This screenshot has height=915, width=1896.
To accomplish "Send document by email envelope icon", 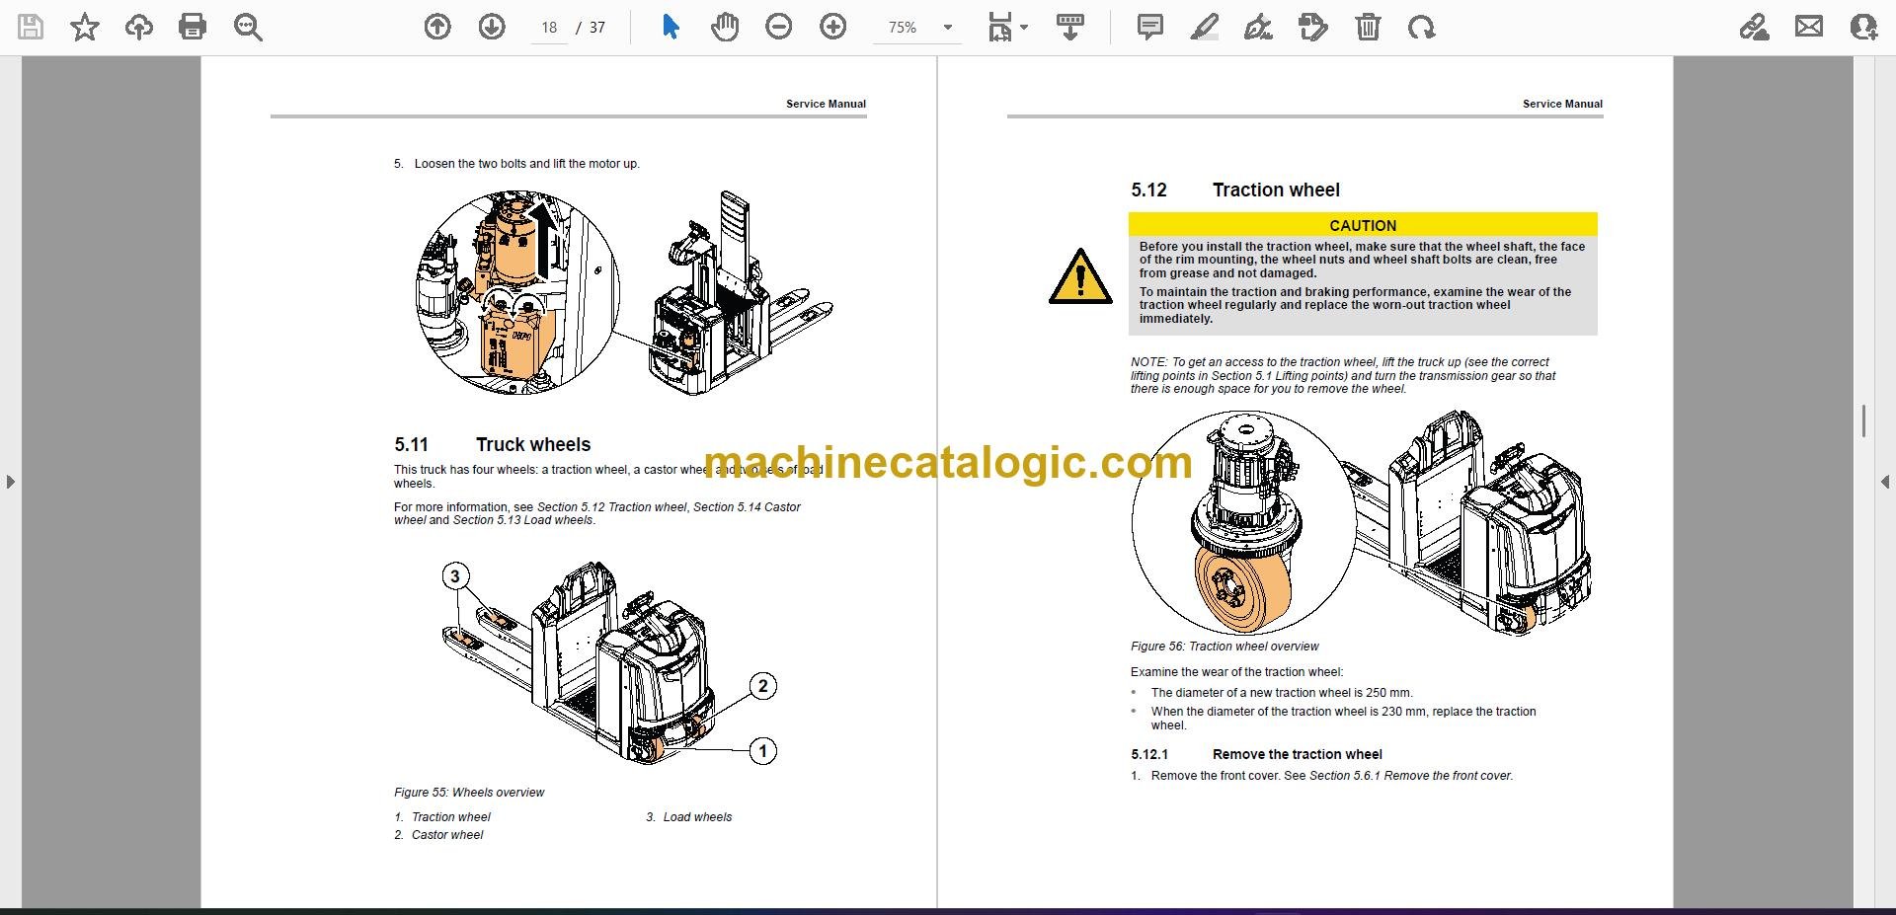I will click(1809, 27).
